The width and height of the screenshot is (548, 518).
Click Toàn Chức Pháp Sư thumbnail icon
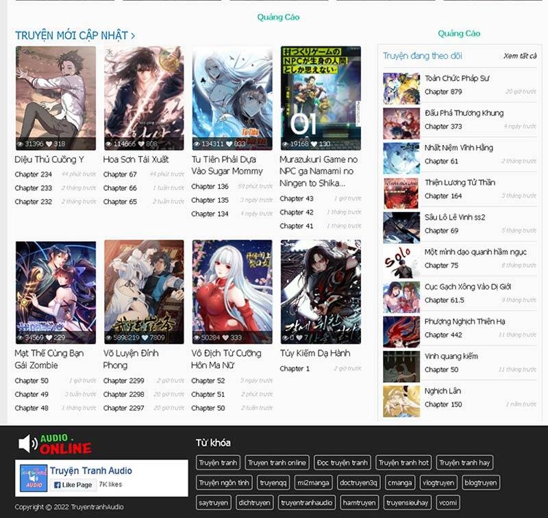pyautogui.click(x=401, y=89)
